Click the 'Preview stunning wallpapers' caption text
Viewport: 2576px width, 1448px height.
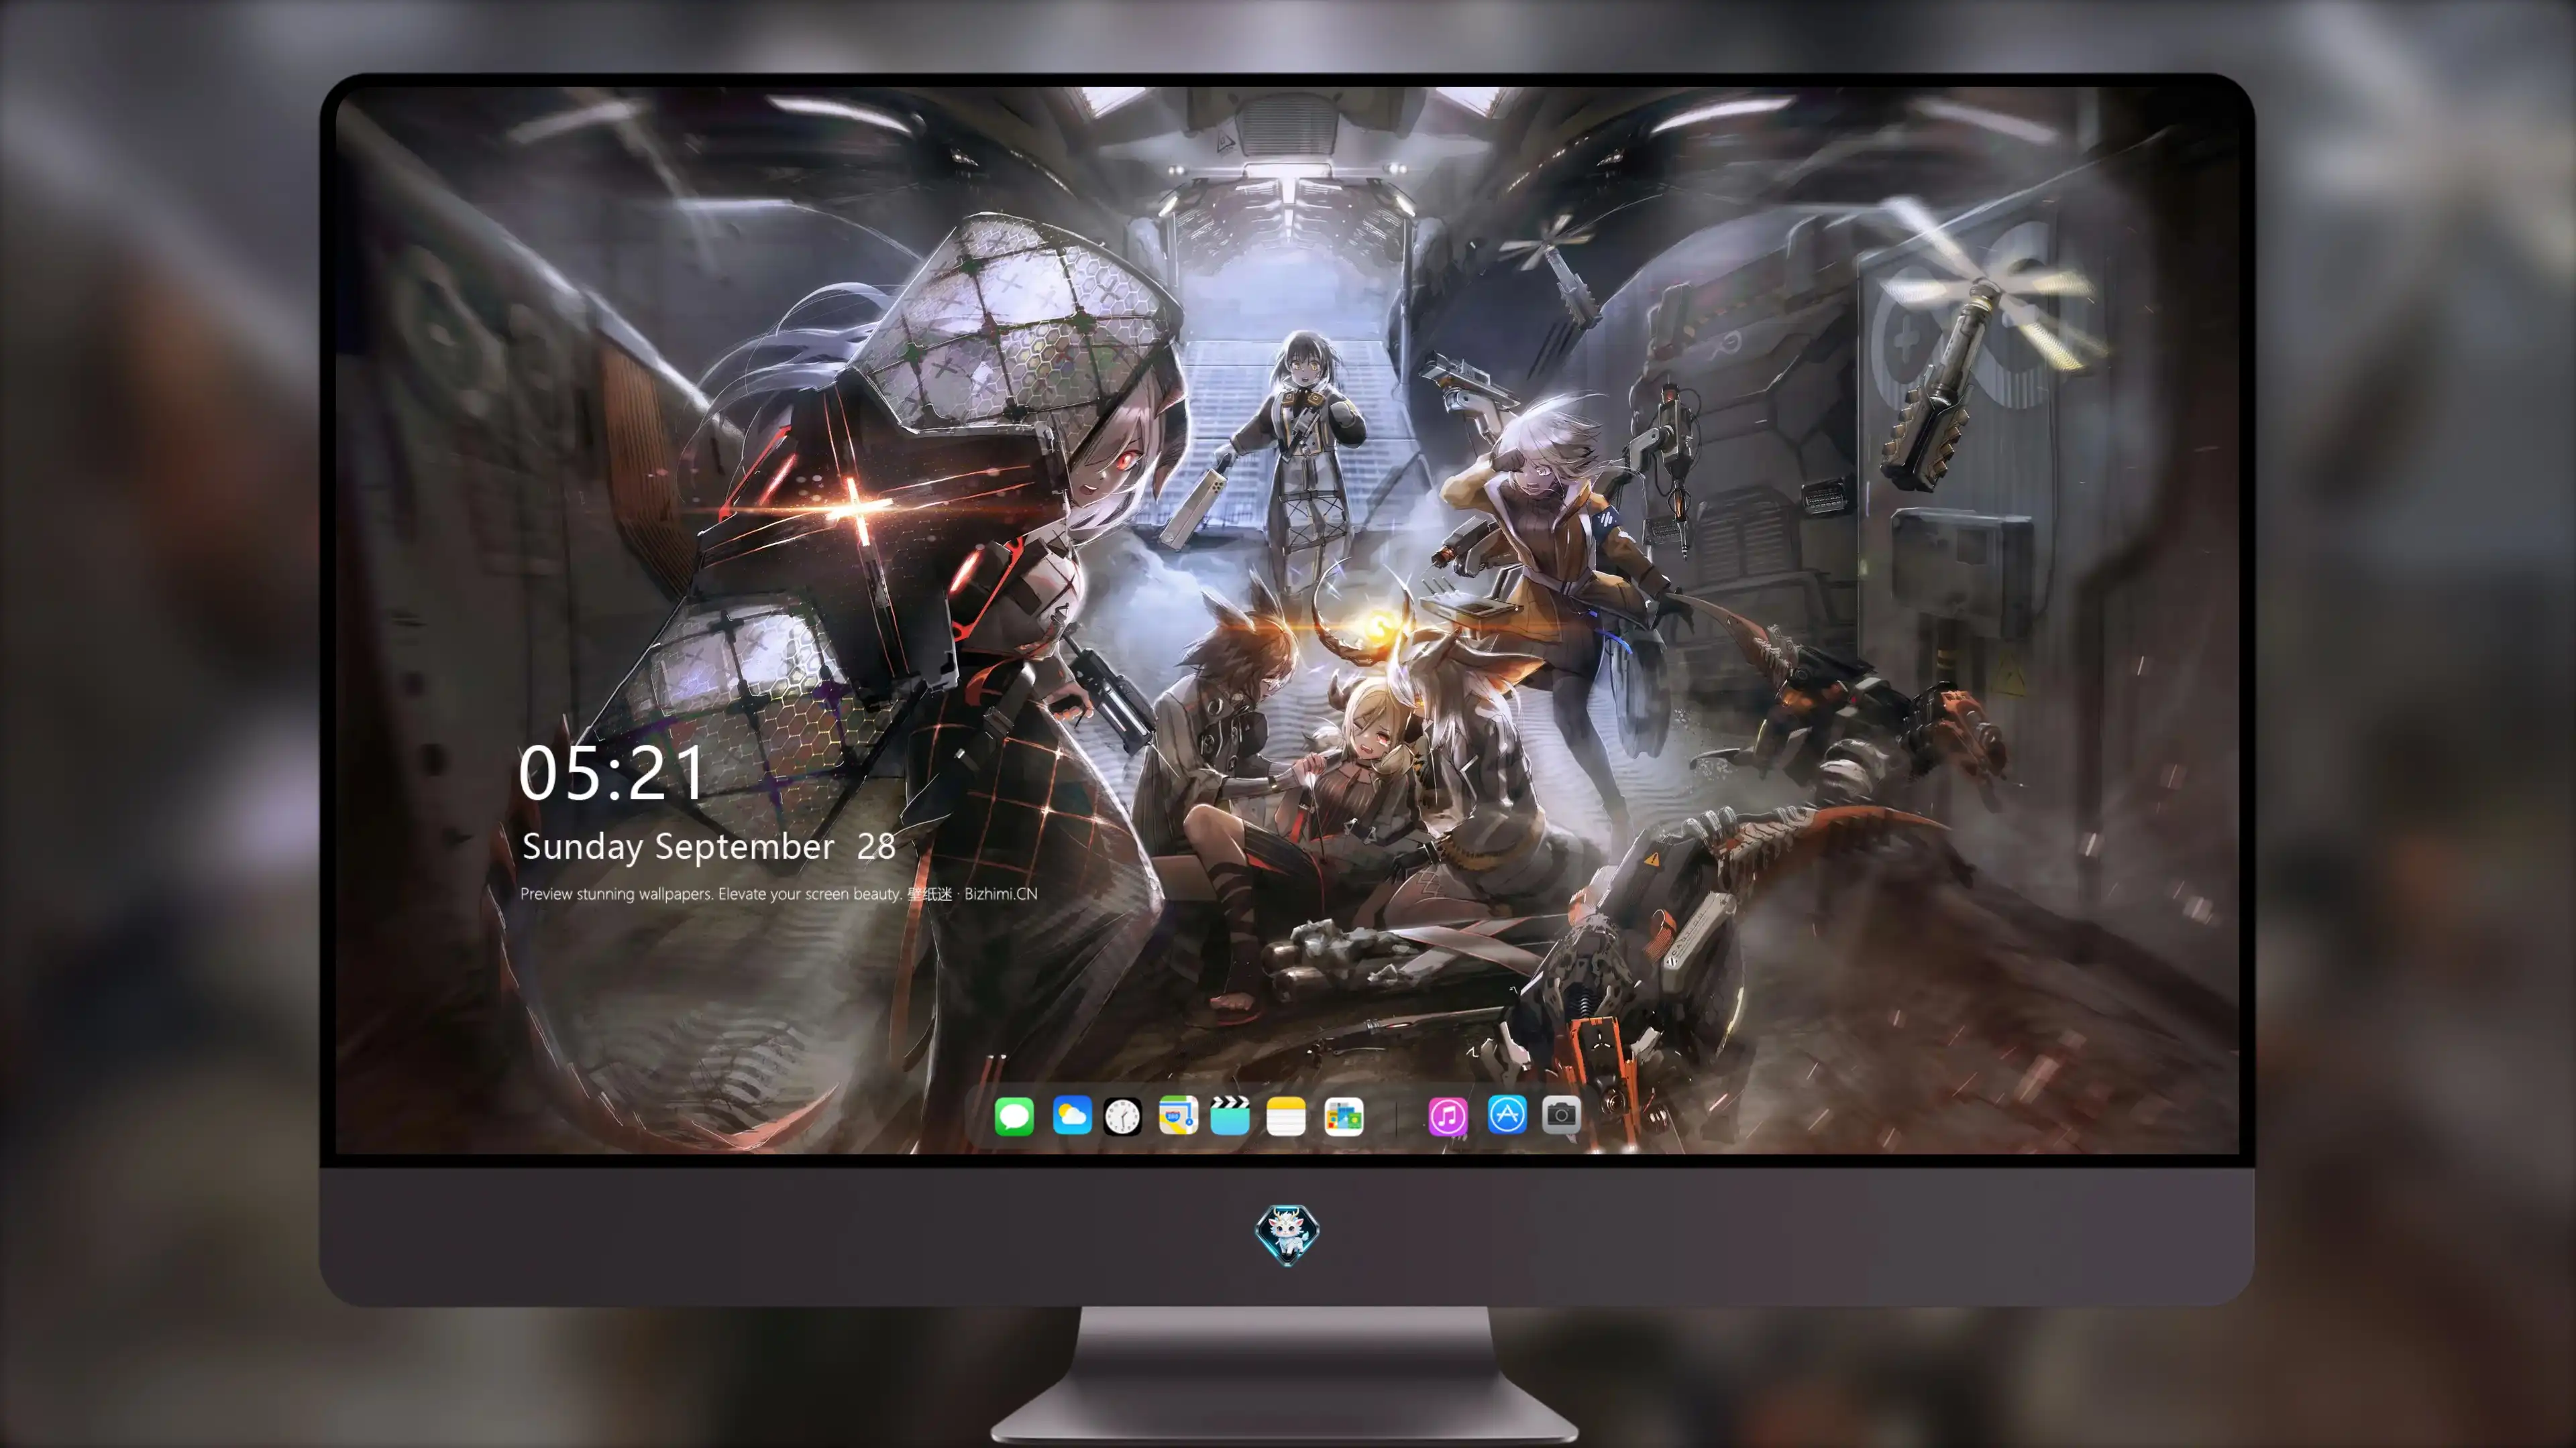click(x=778, y=894)
